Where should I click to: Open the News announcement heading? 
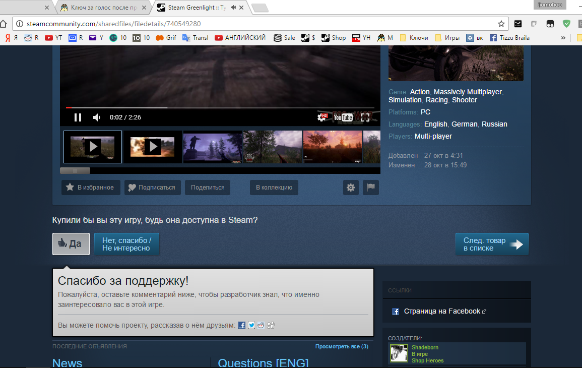coord(67,363)
